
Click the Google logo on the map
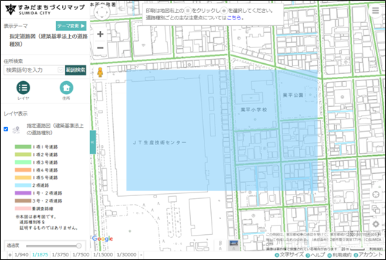103,238
